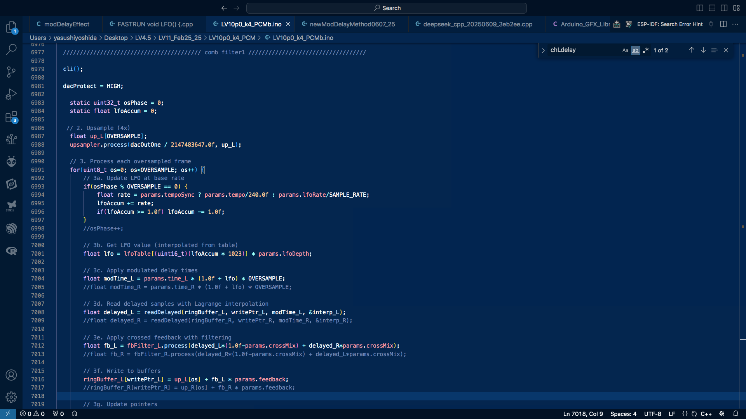Open the Manage gear menu

pyautogui.click(x=11, y=397)
